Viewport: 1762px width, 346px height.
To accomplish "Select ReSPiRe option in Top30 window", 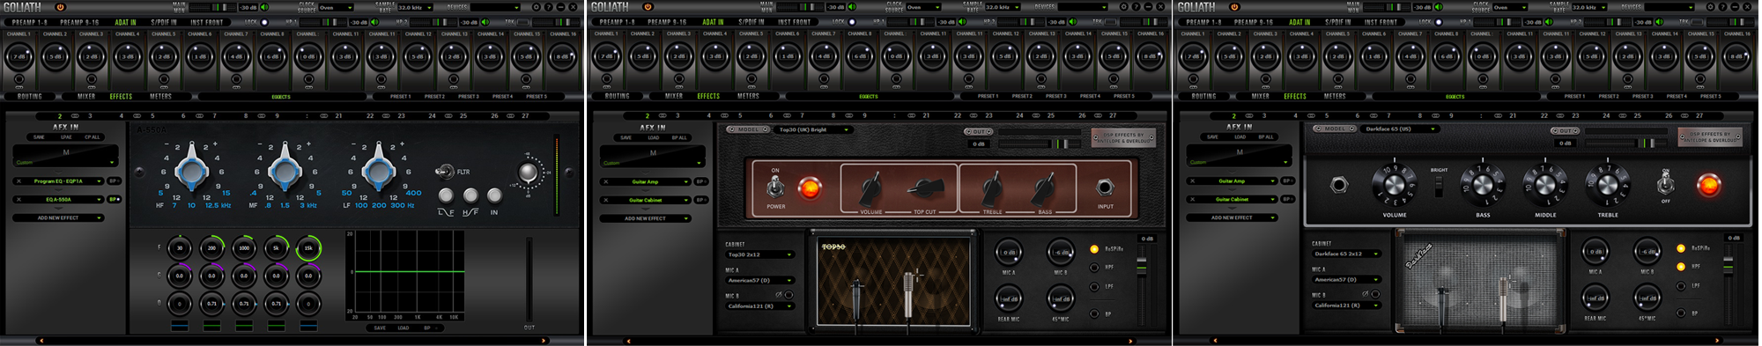I will (x=1094, y=249).
